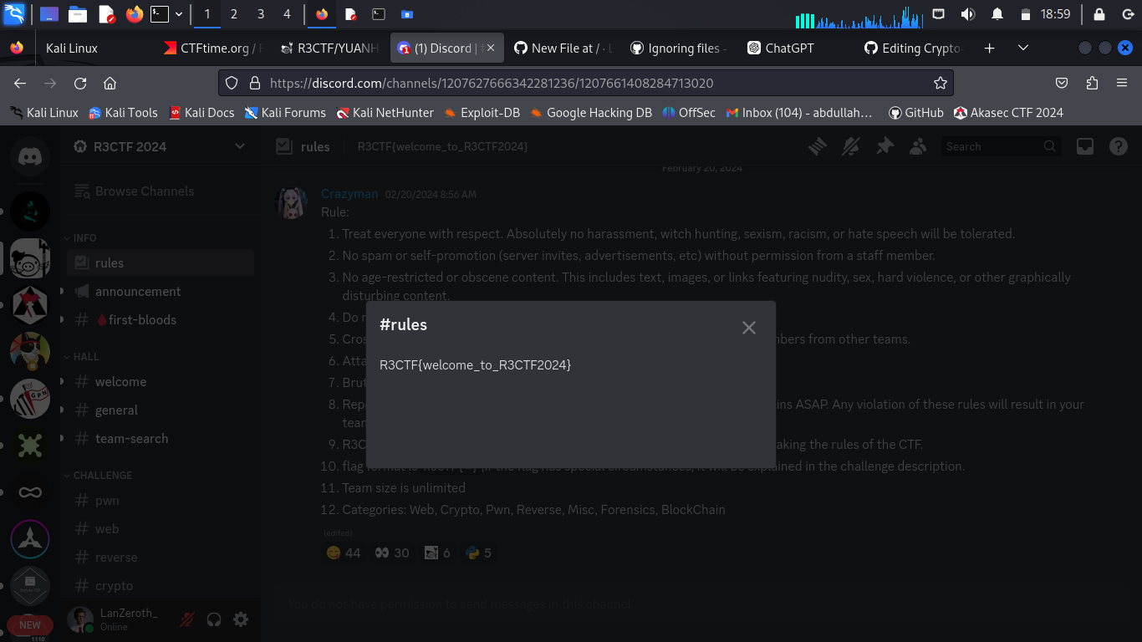Toggle headphones deafen in user panel

click(x=214, y=619)
